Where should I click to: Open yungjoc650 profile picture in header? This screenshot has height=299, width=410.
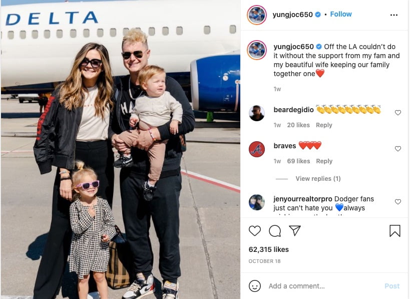click(x=257, y=15)
